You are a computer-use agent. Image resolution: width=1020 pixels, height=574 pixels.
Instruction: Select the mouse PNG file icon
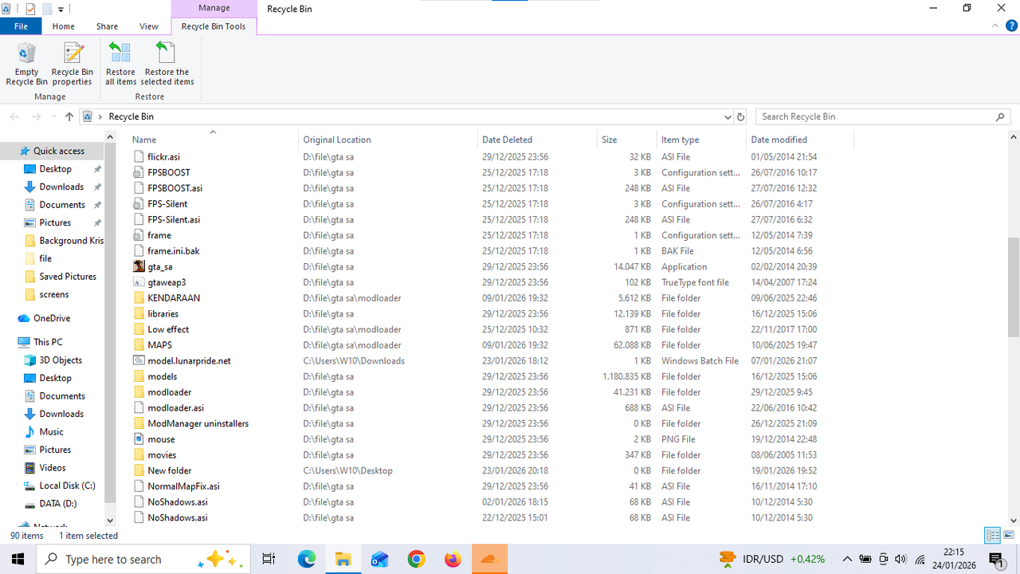139,439
